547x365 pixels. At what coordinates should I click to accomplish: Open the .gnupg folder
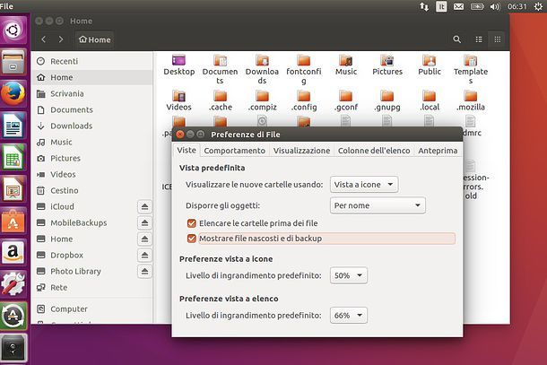[387, 100]
